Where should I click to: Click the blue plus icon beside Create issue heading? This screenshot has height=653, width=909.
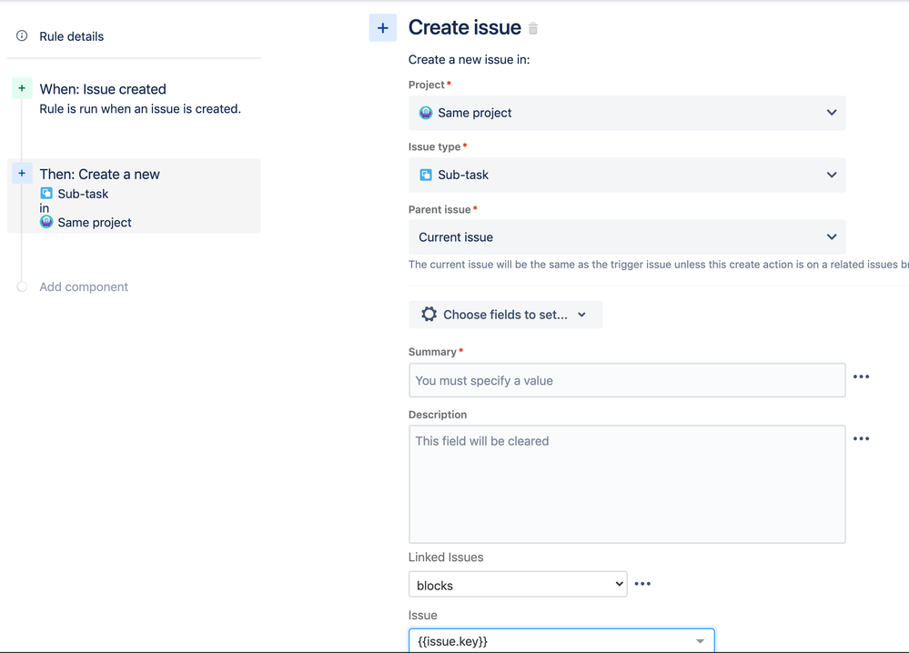click(383, 28)
